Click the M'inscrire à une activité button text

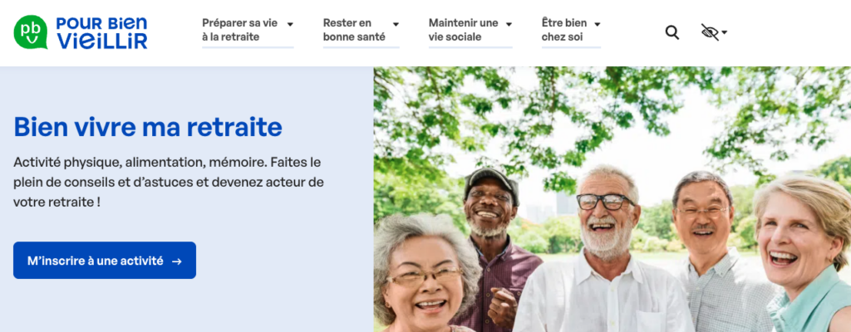[96, 261]
